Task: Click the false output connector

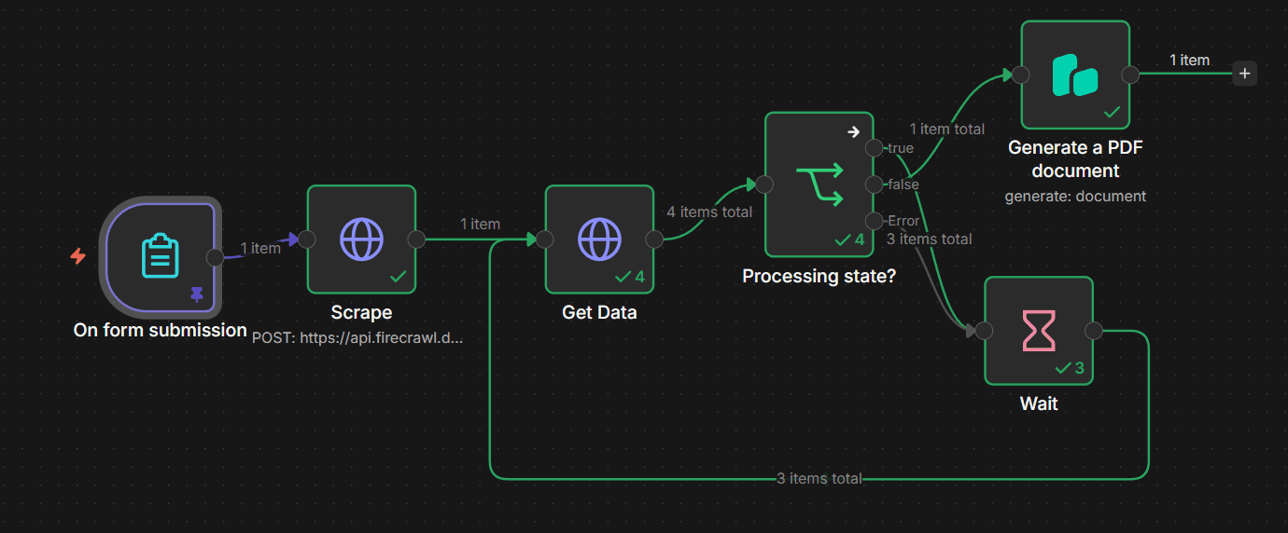Action: click(x=874, y=184)
